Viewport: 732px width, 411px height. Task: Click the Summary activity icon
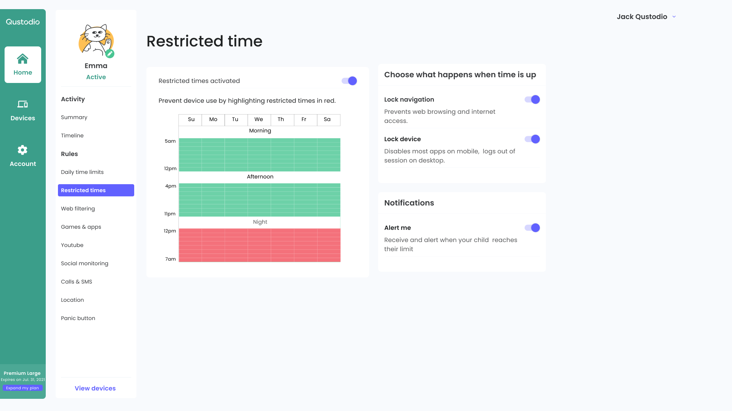(74, 117)
